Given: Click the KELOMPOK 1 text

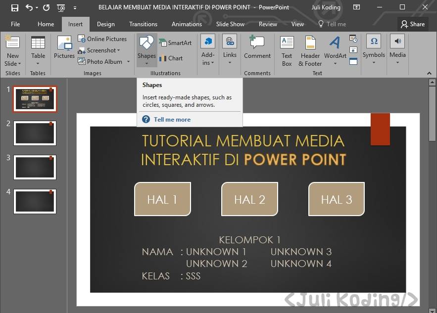Looking at the screenshot, I should click(x=249, y=240).
